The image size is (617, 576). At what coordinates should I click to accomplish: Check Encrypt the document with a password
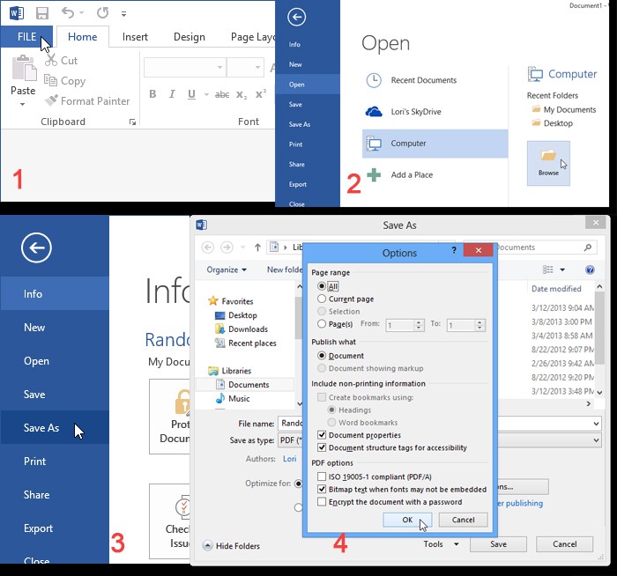(x=322, y=502)
